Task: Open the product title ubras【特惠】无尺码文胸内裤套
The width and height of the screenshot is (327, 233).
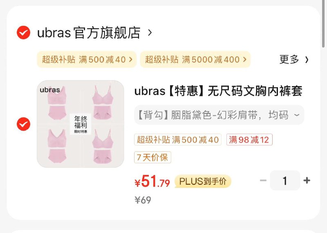Action: pos(218,91)
